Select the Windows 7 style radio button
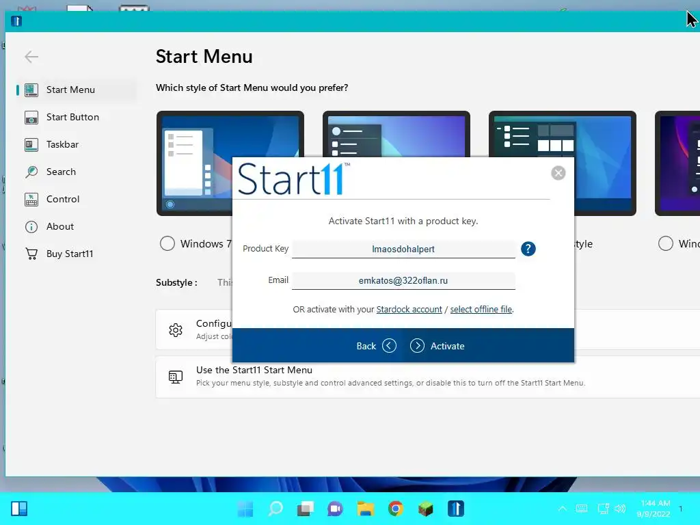This screenshot has width=700, height=525. (x=167, y=244)
